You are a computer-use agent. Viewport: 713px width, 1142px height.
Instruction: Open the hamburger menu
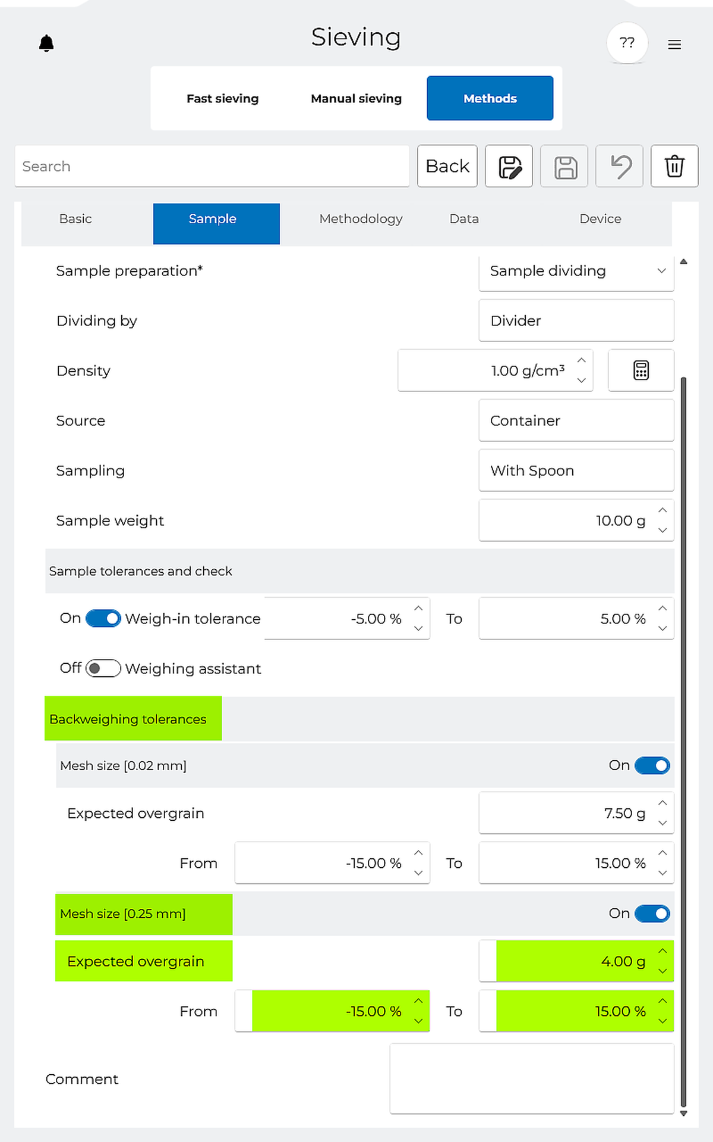(674, 45)
